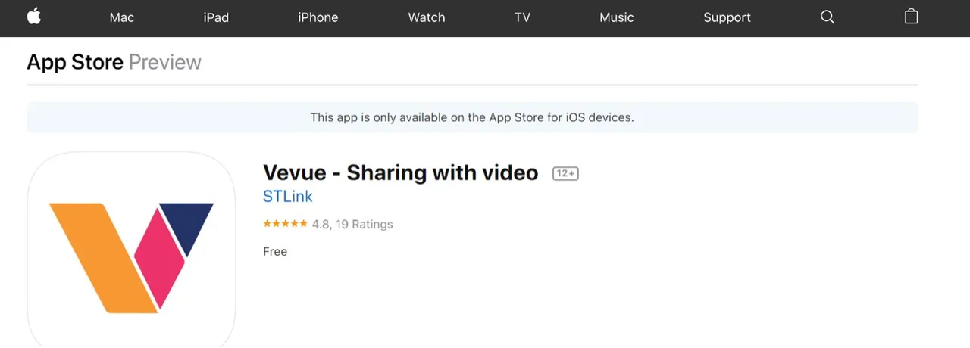Open the Watch menu item
The height and width of the screenshot is (348, 970).
(x=427, y=17)
